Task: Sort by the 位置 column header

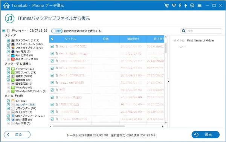Action: [105, 39]
